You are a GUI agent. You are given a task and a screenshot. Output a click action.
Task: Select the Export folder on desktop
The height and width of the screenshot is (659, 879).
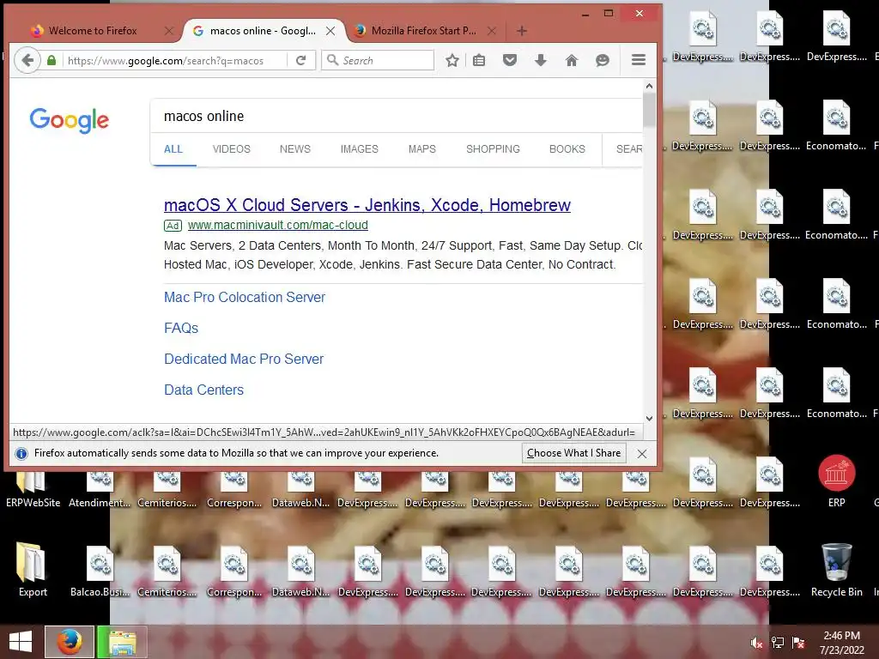(33, 570)
